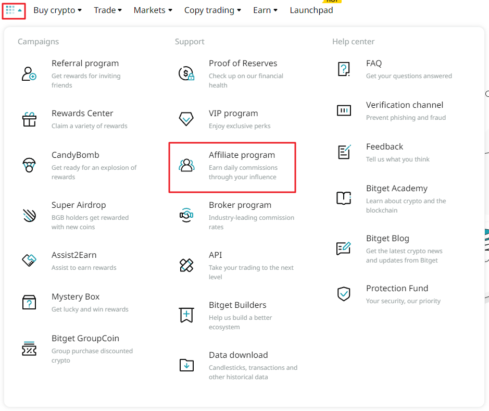
Task: Click the Bitget GroupCoin coupon icon
Action: tap(29, 348)
